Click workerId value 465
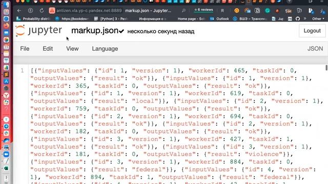The height and width of the screenshot is (184, 328). click(239, 71)
